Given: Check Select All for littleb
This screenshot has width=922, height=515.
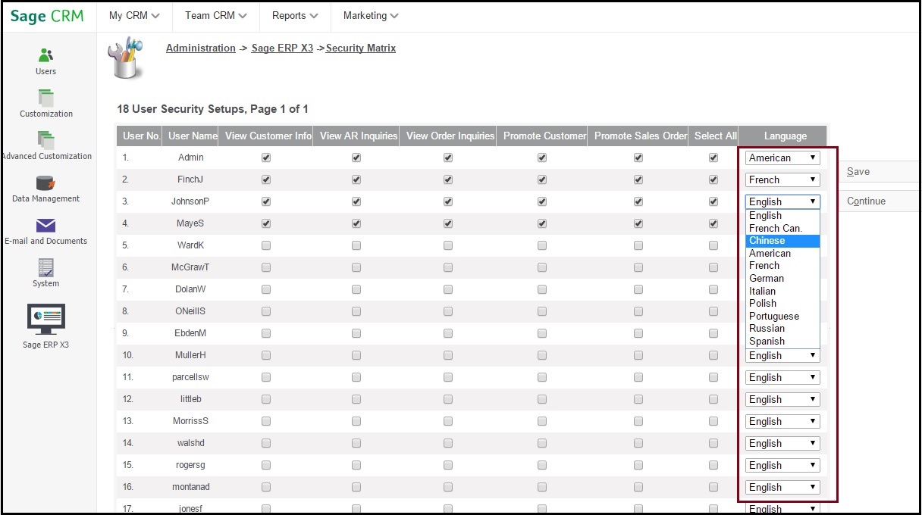Looking at the screenshot, I should (713, 399).
